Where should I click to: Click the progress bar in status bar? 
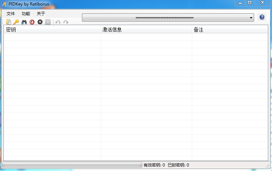coord(72,165)
